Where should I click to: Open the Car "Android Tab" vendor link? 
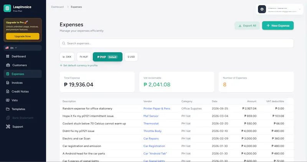click(x=155, y=154)
